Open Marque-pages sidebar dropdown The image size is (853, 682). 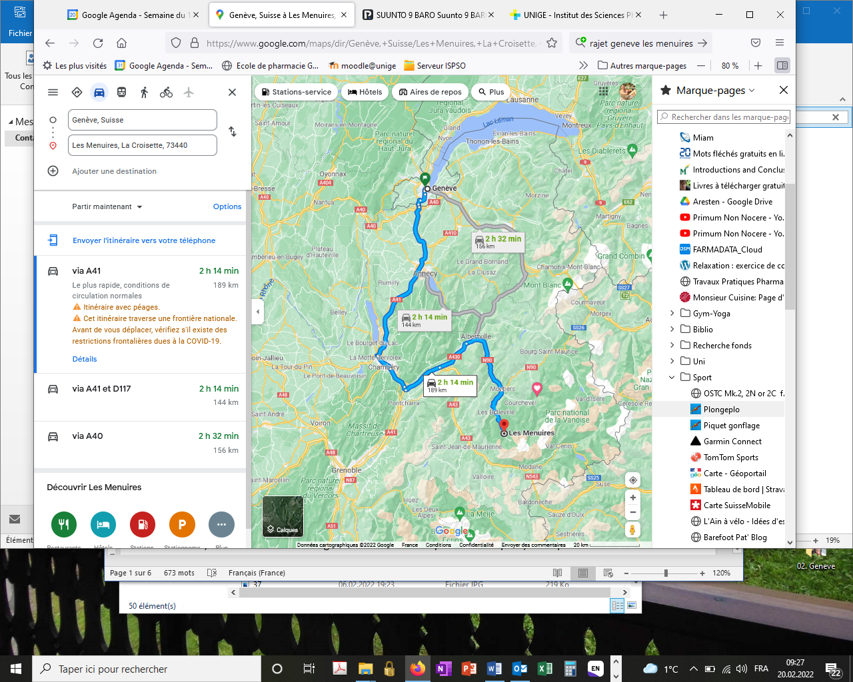[x=752, y=91]
